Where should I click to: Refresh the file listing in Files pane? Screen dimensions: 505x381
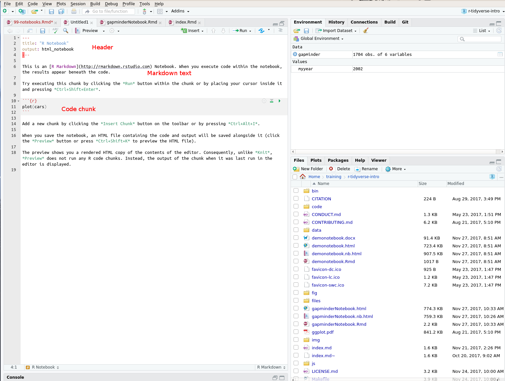[499, 169]
